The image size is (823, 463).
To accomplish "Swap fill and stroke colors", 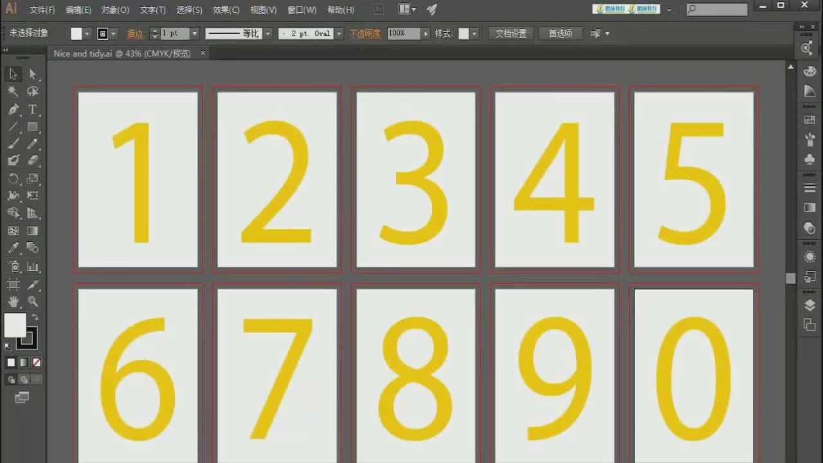I will point(35,317).
